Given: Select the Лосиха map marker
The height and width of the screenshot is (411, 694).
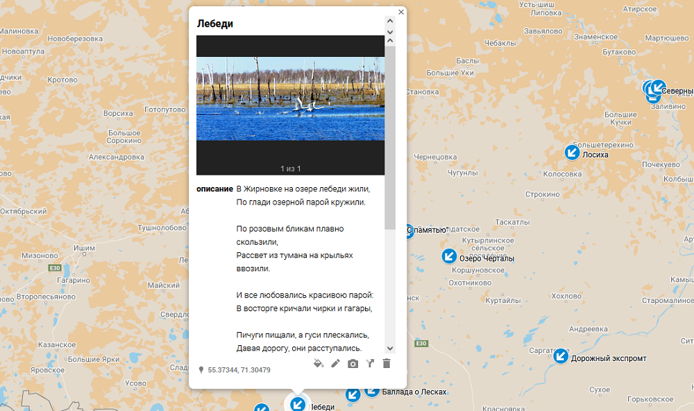Looking at the screenshot, I should pyautogui.click(x=573, y=152).
